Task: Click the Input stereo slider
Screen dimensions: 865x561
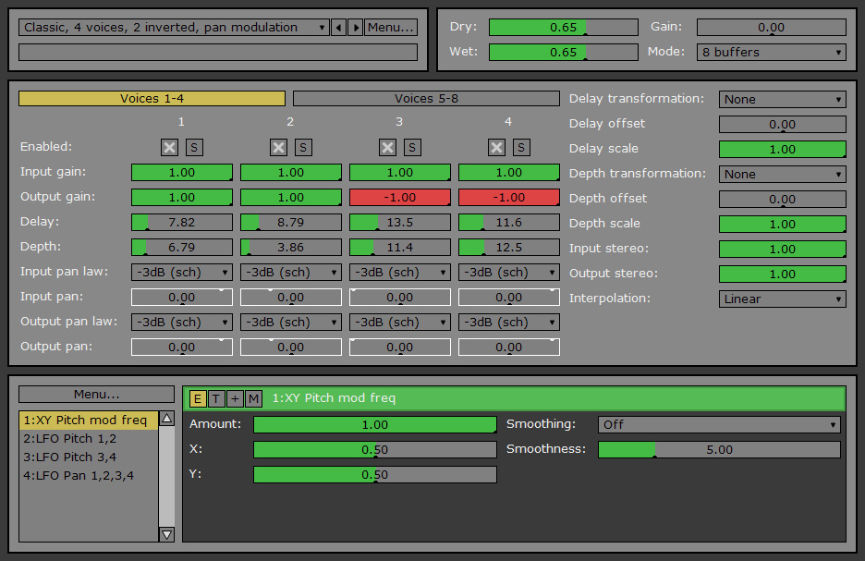Action: click(x=782, y=250)
